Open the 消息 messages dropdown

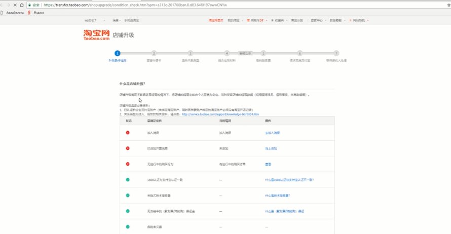point(117,20)
